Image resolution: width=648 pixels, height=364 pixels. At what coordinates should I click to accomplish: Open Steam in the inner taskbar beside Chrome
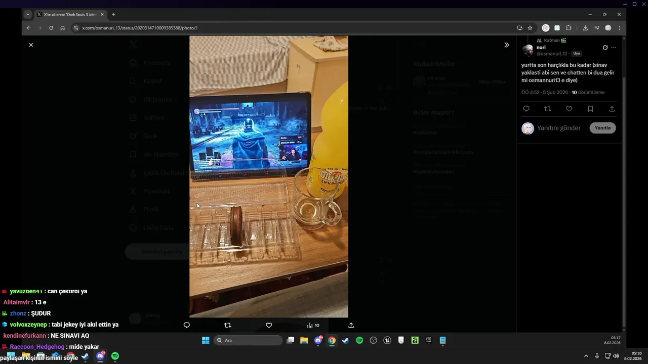pyautogui.click(x=345, y=340)
